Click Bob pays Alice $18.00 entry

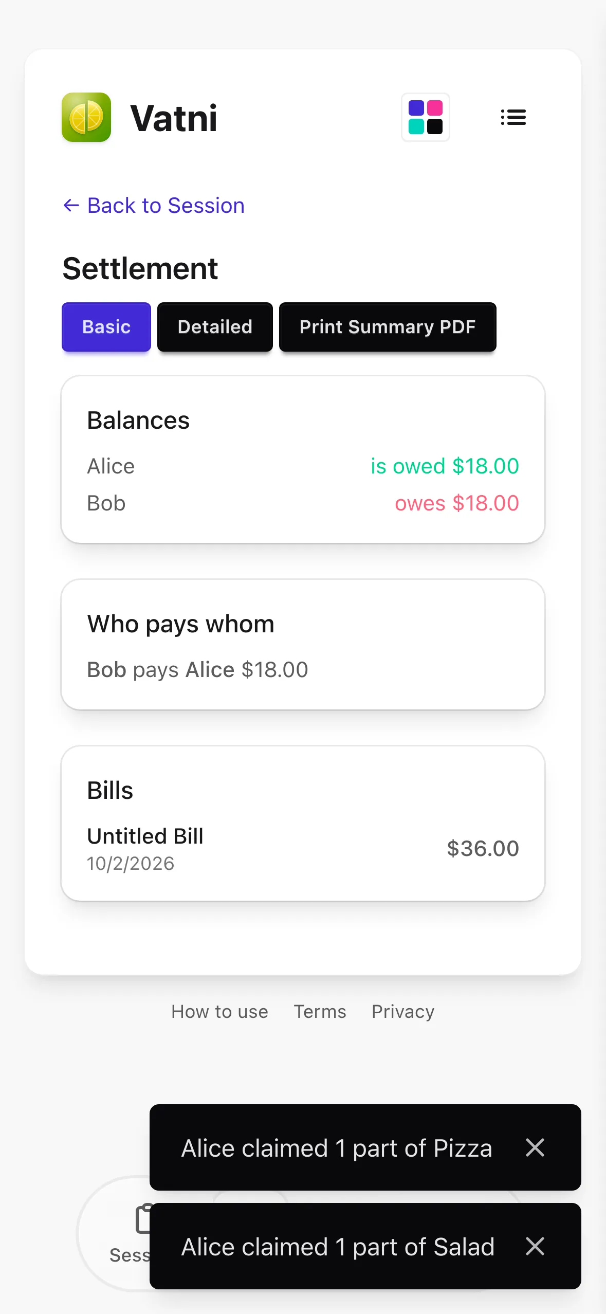[x=197, y=670]
